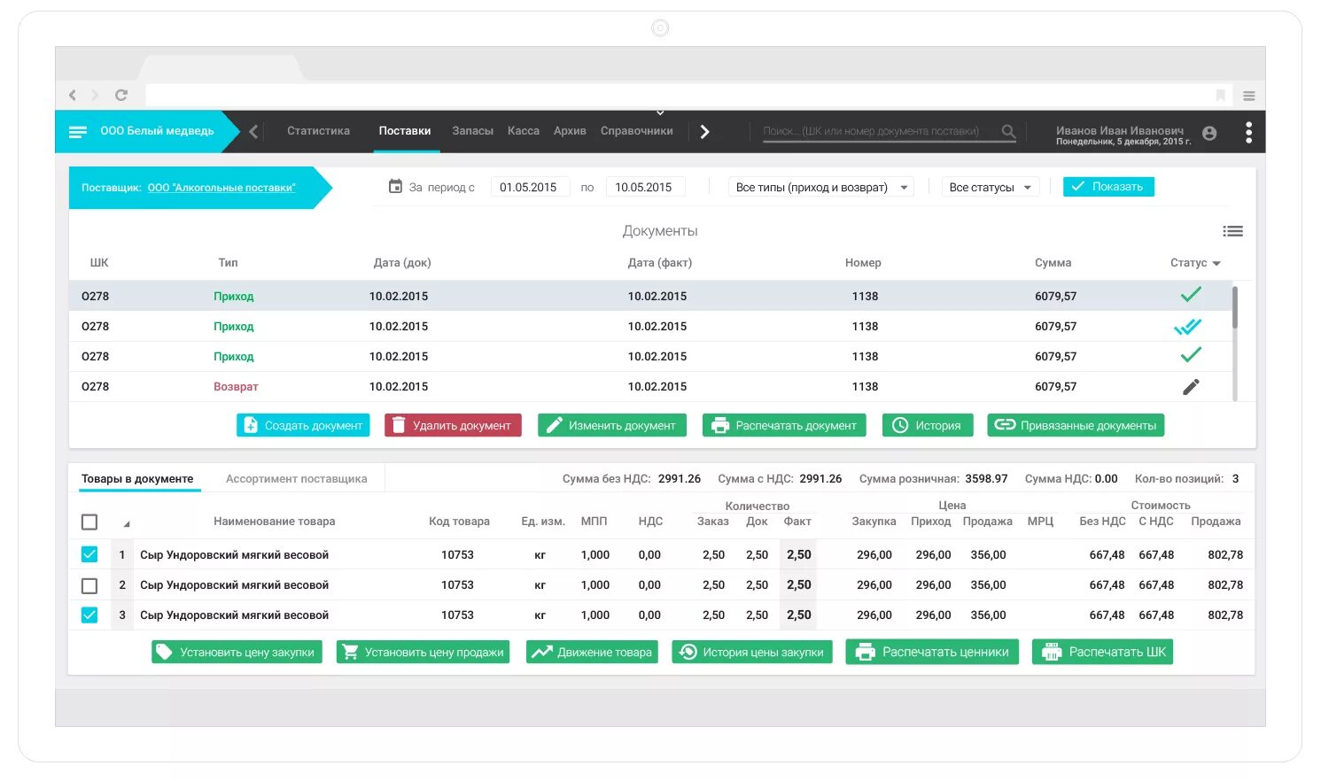Viewport: 1321px width, 781px height.
Task: Open the vertical three-dot menu
Action: pos(1248,132)
